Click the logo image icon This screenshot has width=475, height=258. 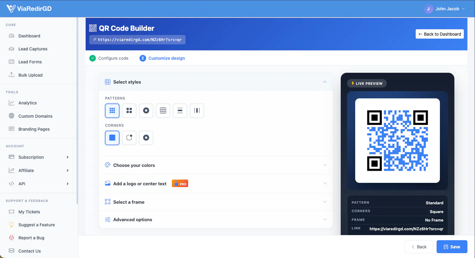[x=108, y=183]
